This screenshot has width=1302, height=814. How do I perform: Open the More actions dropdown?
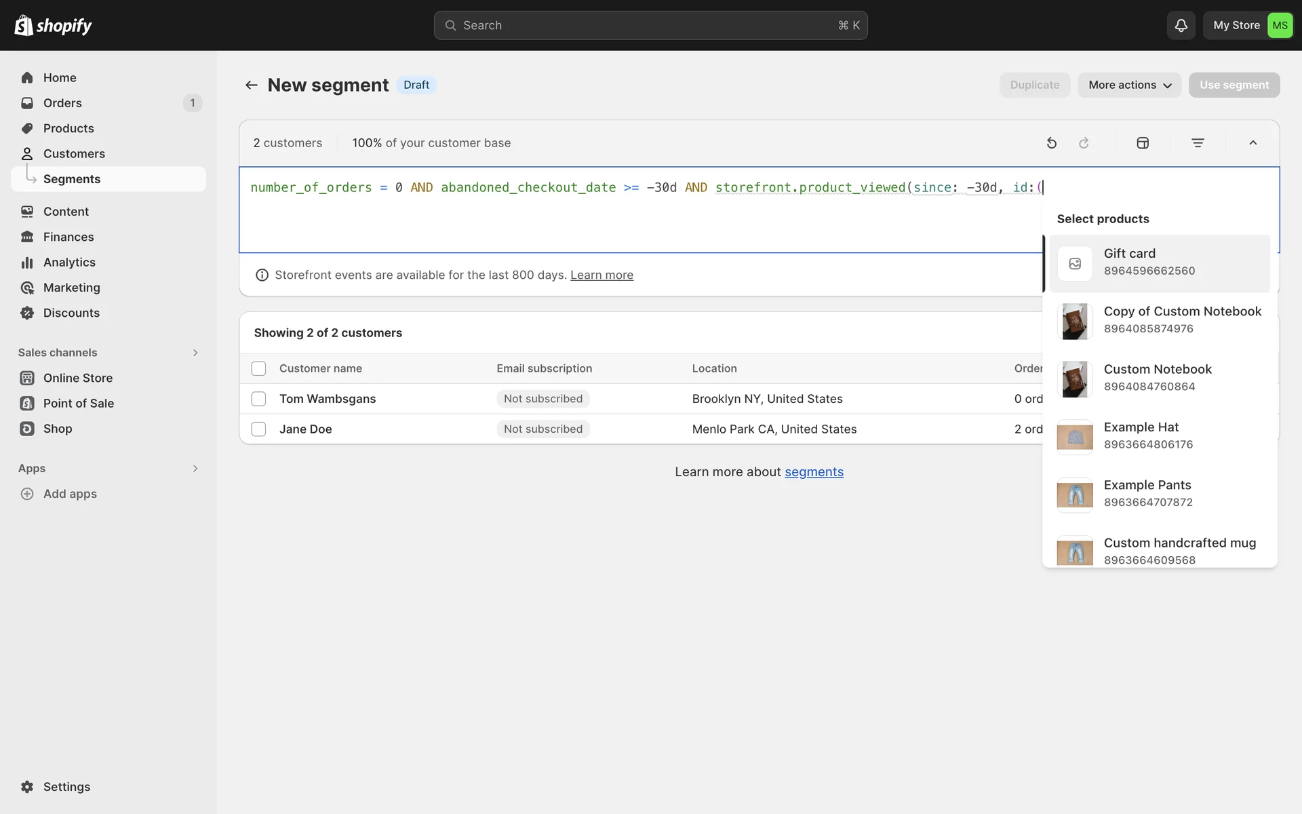(1129, 85)
